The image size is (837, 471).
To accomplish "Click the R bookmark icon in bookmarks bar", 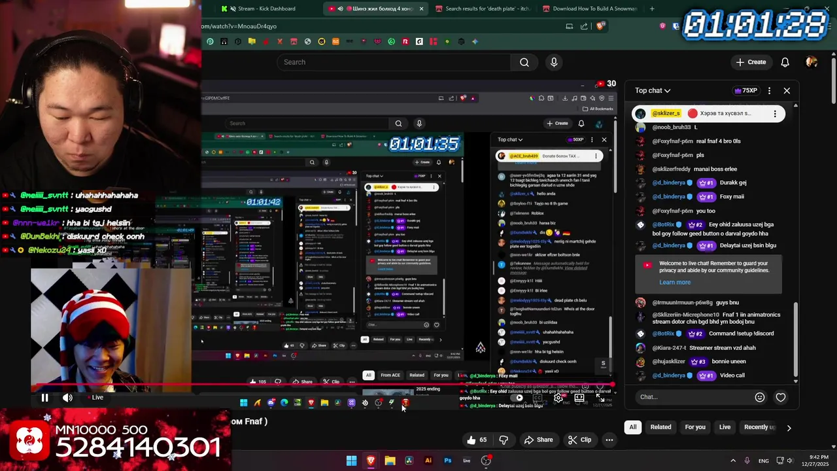I will pos(405,42).
